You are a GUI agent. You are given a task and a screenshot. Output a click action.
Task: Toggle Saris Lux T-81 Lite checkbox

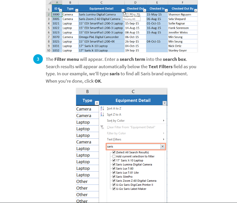pos(114,173)
